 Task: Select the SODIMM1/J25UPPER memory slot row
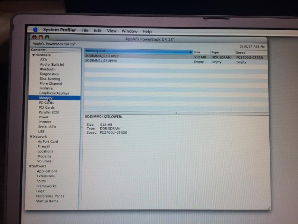point(176,61)
